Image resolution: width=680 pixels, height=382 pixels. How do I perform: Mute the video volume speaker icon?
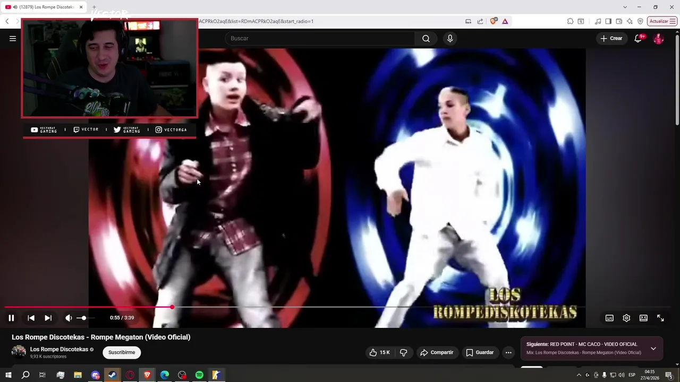click(x=69, y=318)
